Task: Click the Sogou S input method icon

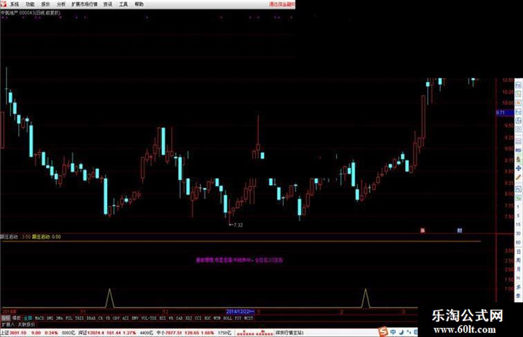Action: pyautogui.click(x=384, y=332)
